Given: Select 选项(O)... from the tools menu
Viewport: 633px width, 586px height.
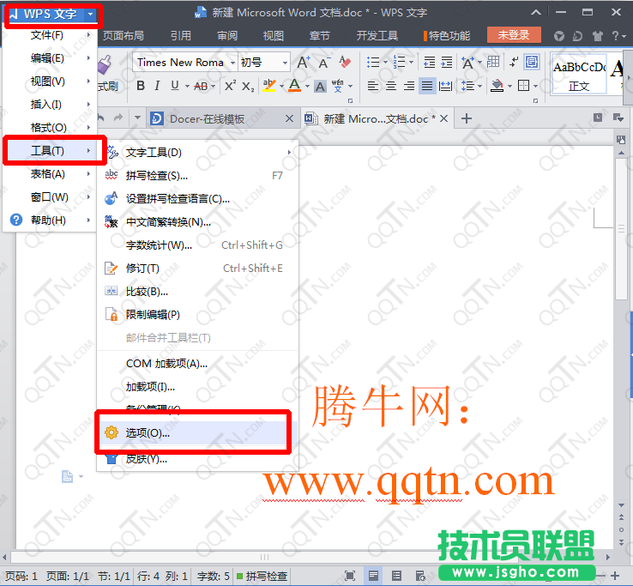Looking at the screenshot, I should pos(197,433).
